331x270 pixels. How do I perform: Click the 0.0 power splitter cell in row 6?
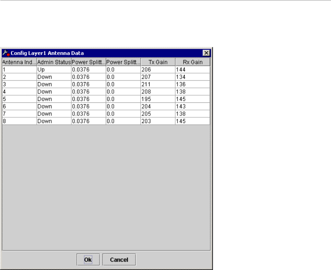coord(123,106)
